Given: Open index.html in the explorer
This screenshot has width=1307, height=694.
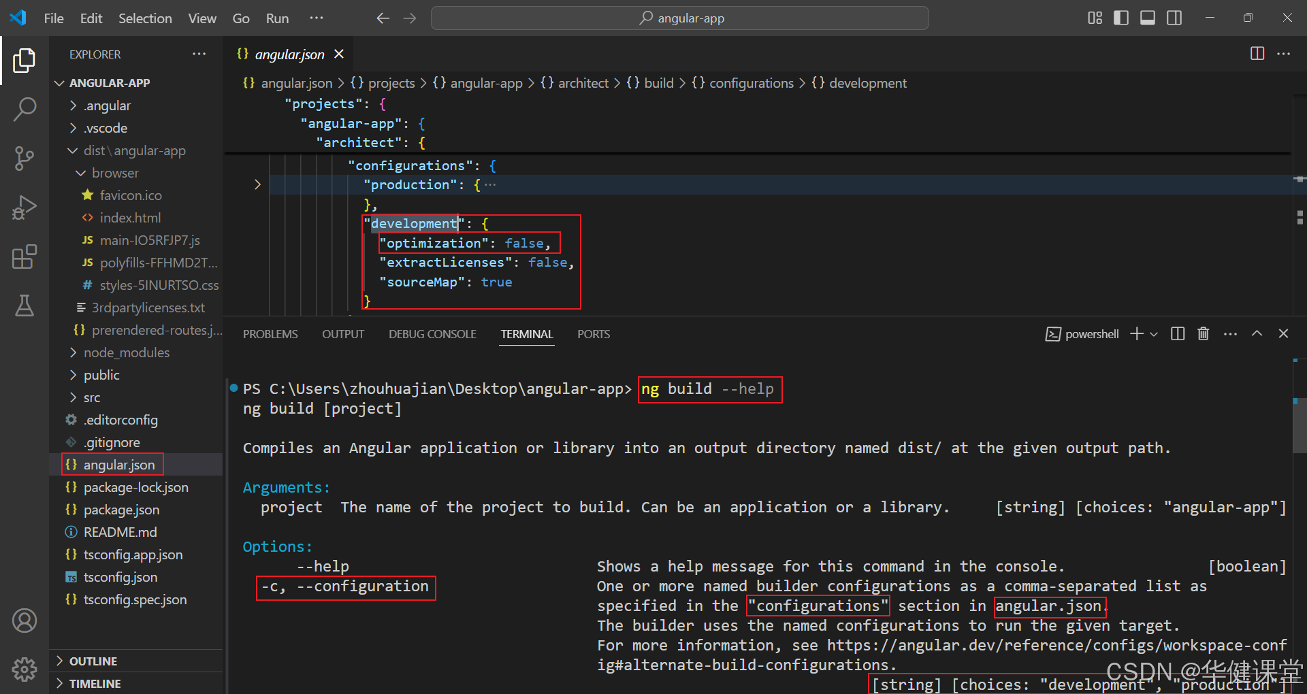Looking at the screenshot, I should pyautogui.click(x=136, y=218).
